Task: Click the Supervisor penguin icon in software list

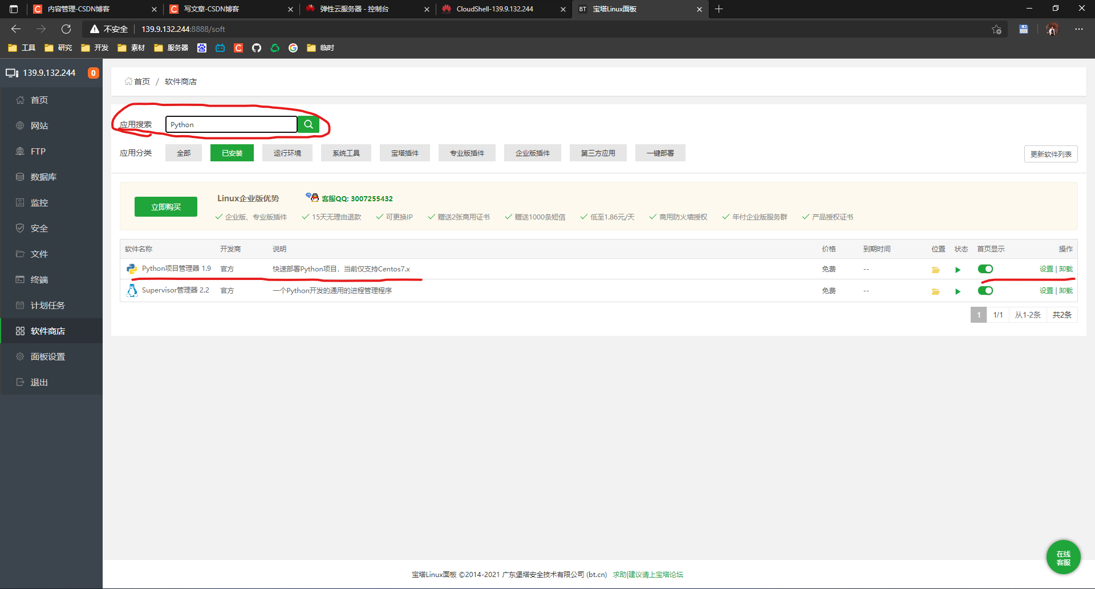Action: (132, 290)
